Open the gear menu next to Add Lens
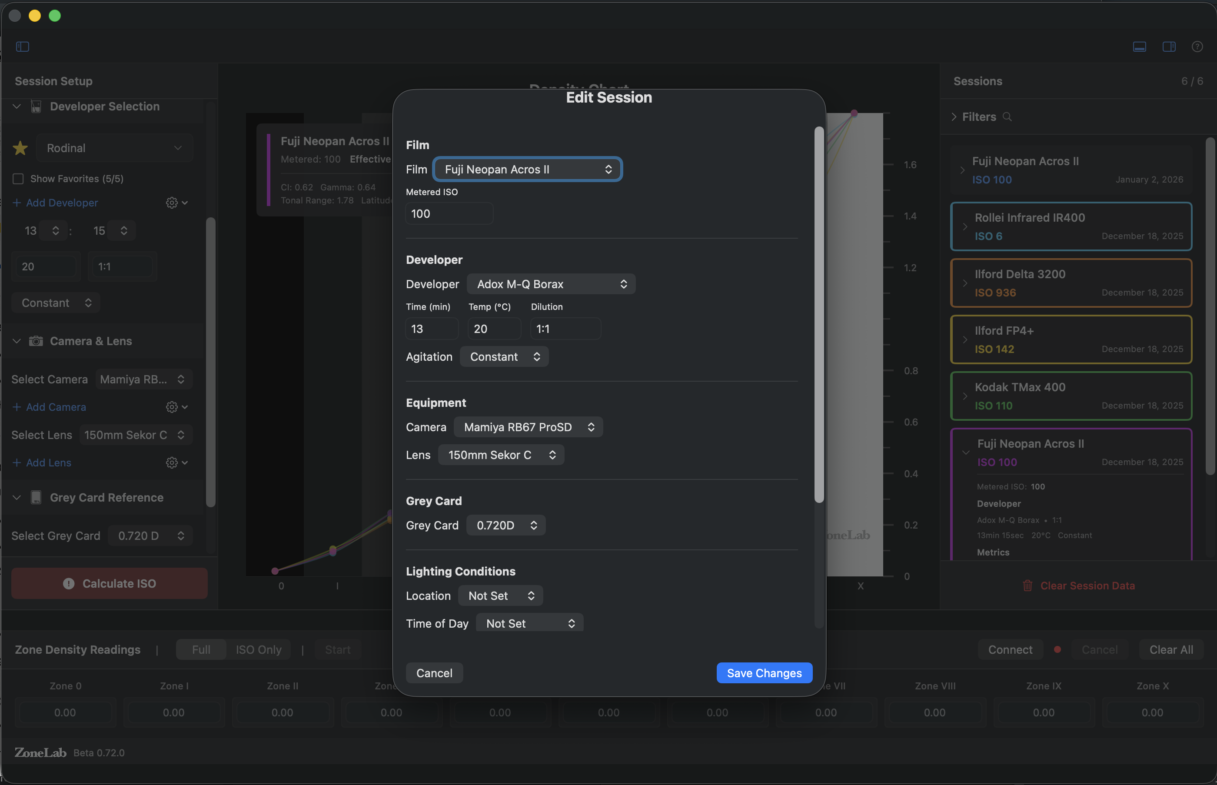Viewport: 1217px width, 785px height. (x=171, y=462)
